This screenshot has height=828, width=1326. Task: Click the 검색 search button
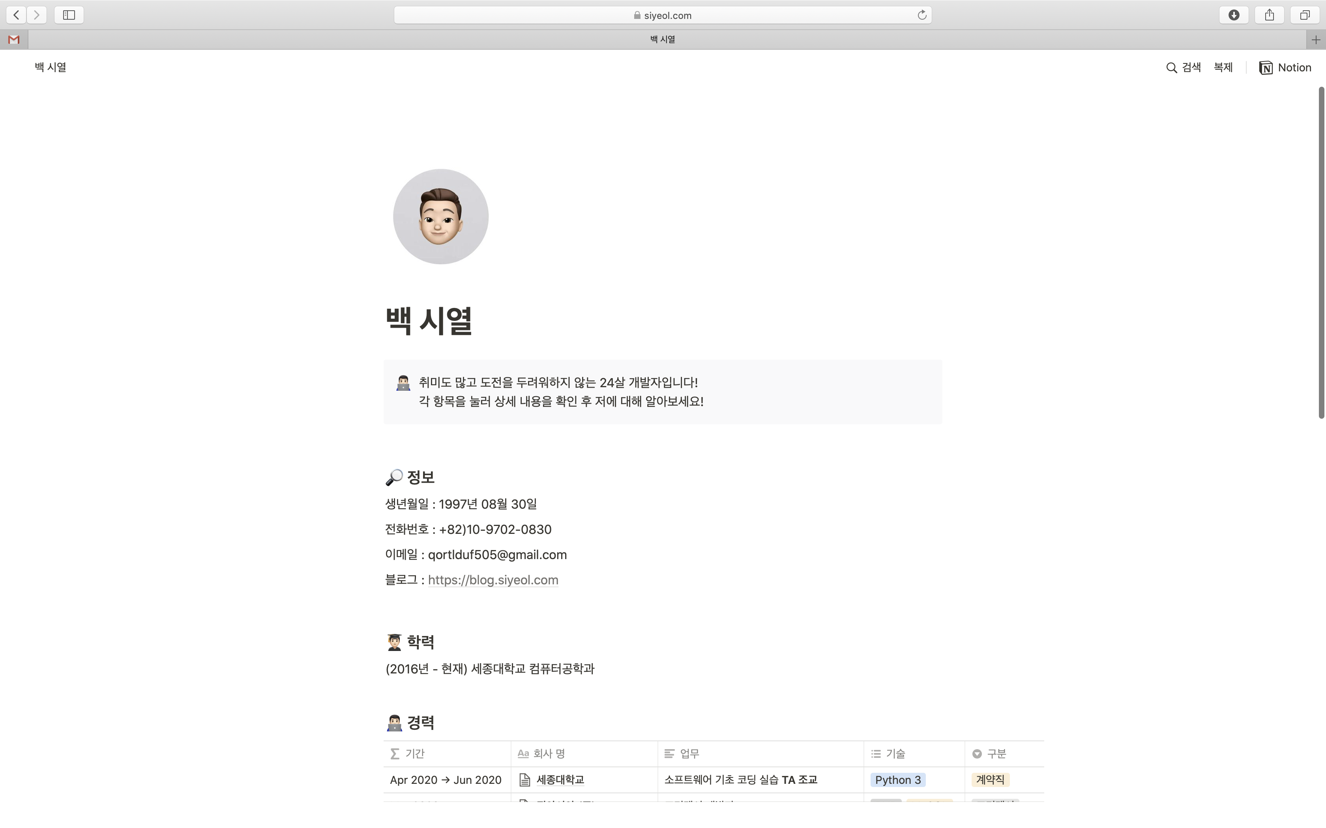[x=1184, y=67]
